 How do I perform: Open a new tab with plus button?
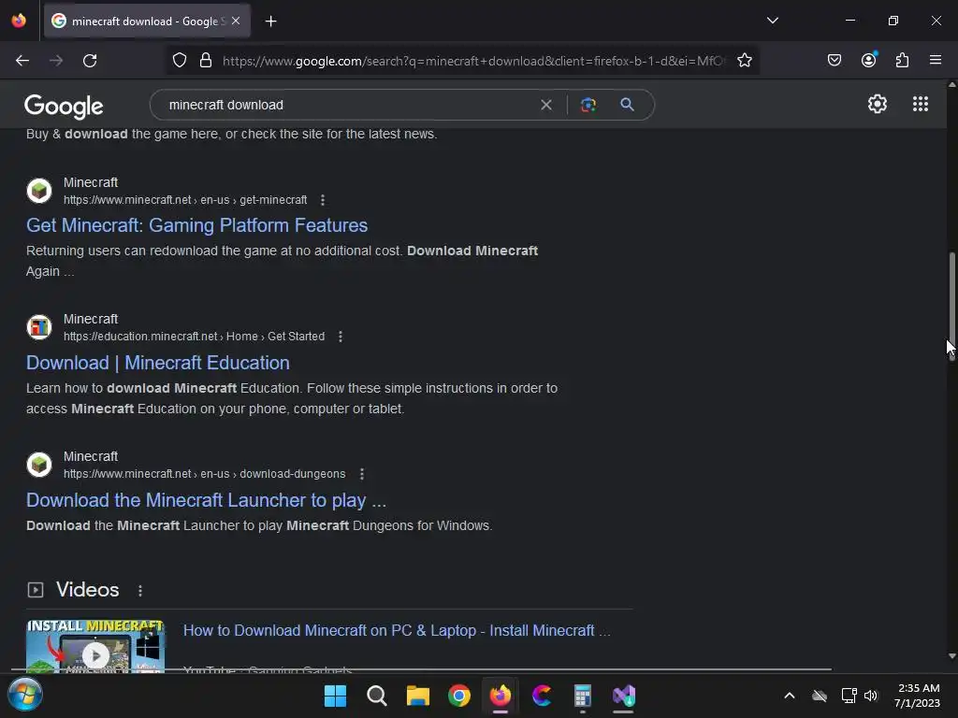pyautogui.click(x=271, y=22)
